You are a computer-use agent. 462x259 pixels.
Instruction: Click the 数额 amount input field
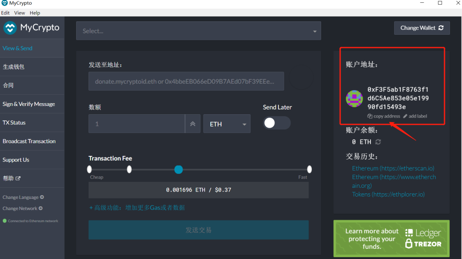coord(137,124)
